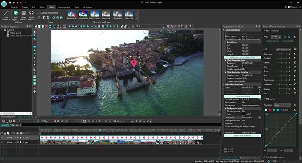
Task: Click the Run Wizard icon
Action: pos(6,13)
